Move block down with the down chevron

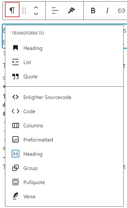click(x=36, y=14)
